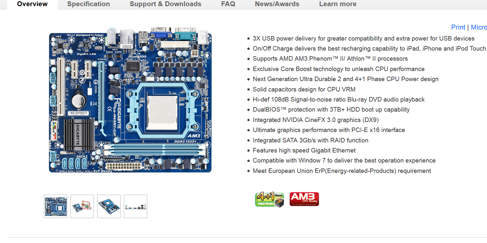Open the Learn more tab

(338, 4)
